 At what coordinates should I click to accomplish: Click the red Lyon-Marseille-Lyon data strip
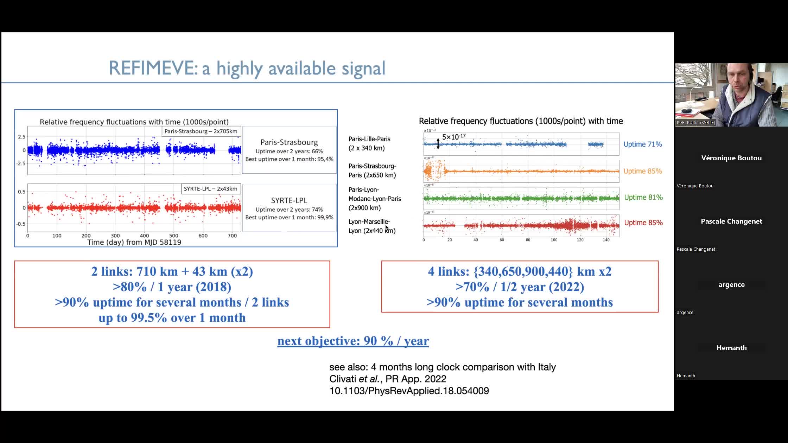tap(521, 225)
